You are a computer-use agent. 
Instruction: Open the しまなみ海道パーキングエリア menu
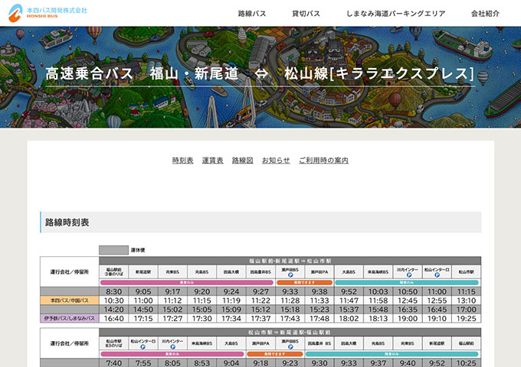(396, 14)
